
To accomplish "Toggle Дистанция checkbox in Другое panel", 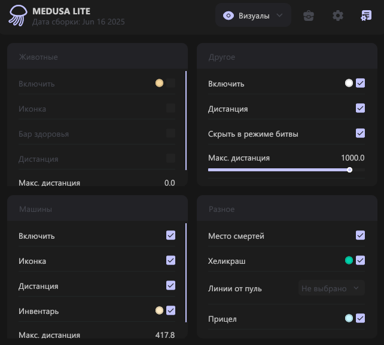I will click(x=360, y=108).
